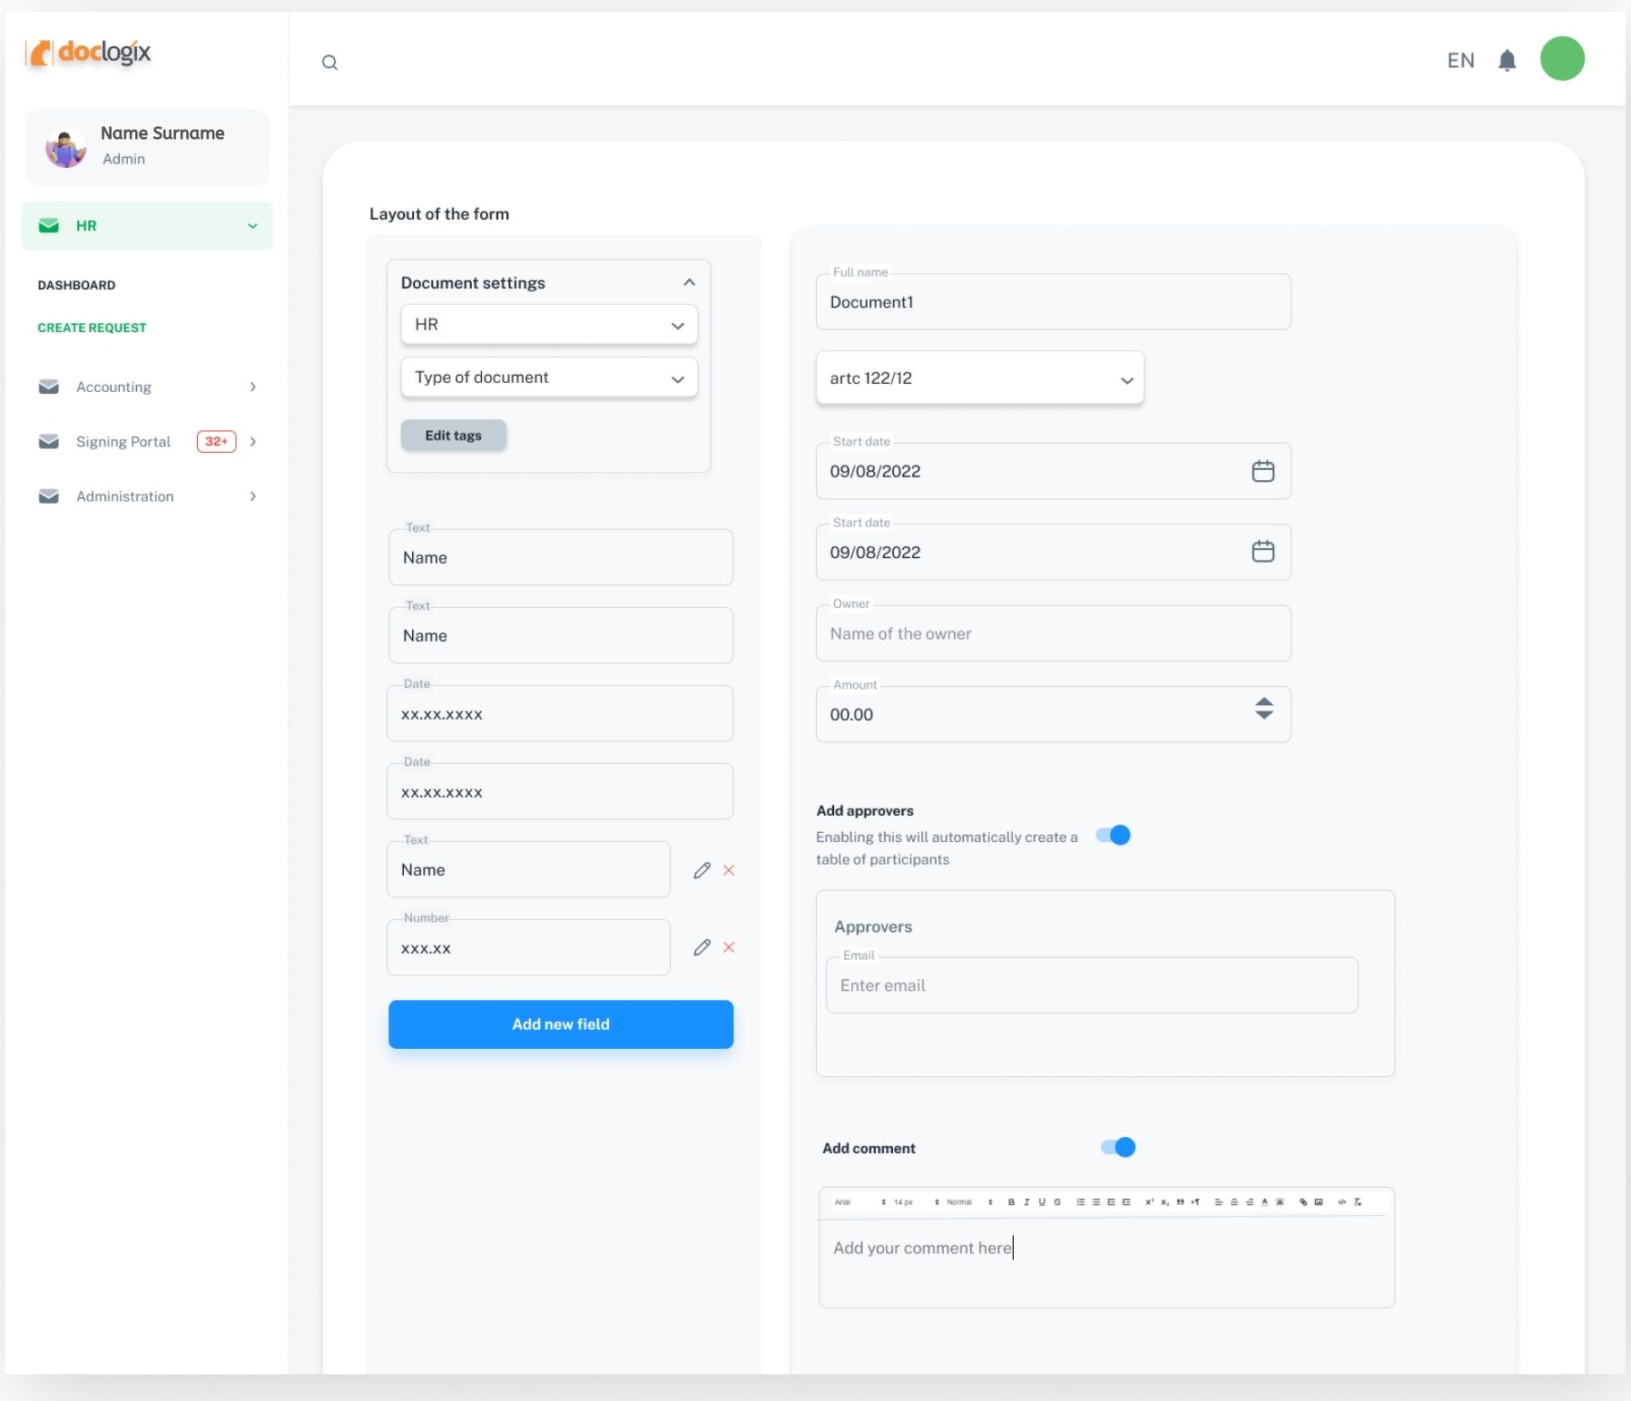Open calendar picker for first Start date
The height and width of the screenshot is (1401, 1631).
click(1263, 471)
